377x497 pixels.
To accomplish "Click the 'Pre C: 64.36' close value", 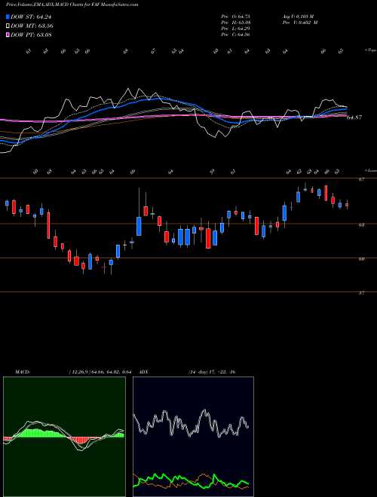I will [x=237, y=35].
